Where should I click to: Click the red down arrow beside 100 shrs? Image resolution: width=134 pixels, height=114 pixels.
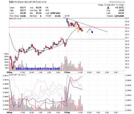[x=51, y=13]
